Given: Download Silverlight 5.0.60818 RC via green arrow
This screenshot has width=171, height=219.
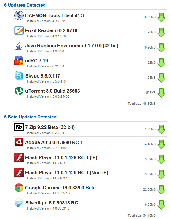Looking at the screenshot, I should (161, 205).
